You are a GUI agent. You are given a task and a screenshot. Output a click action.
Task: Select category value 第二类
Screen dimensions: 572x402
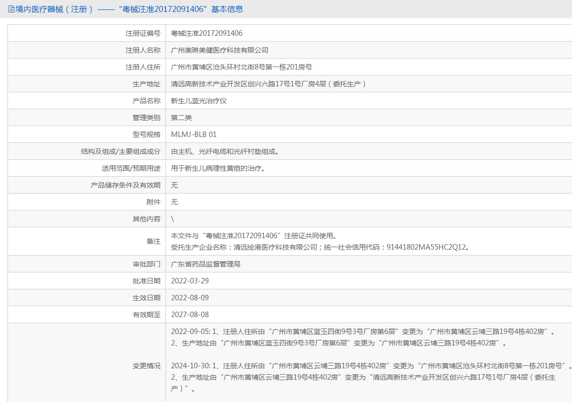[x=181, y=118]
